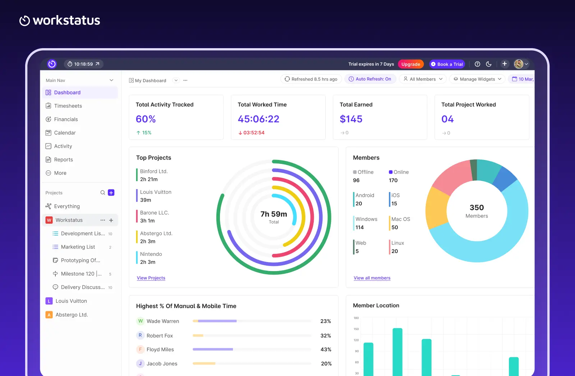This screenshot has width=575, height=376.
Task: Click the plus icon in top bar
Action: pyautogui.click(x=505, y=64)
